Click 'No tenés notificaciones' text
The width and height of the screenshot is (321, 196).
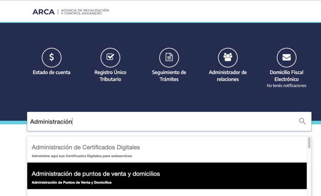[x=287, y=86]
